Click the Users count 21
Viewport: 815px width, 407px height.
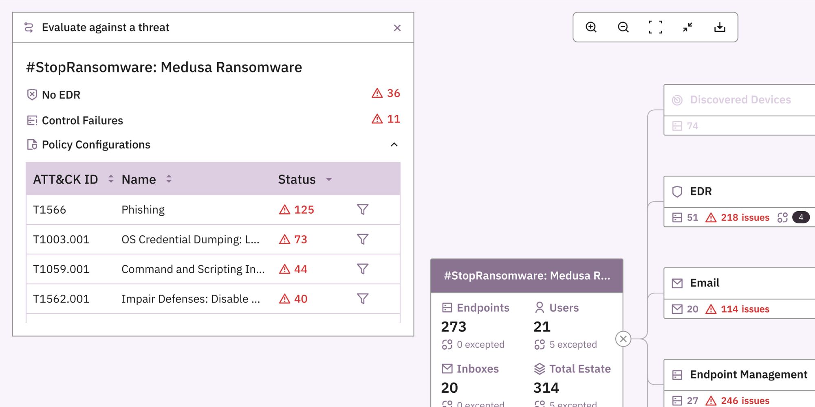click(x=542, y=327)
